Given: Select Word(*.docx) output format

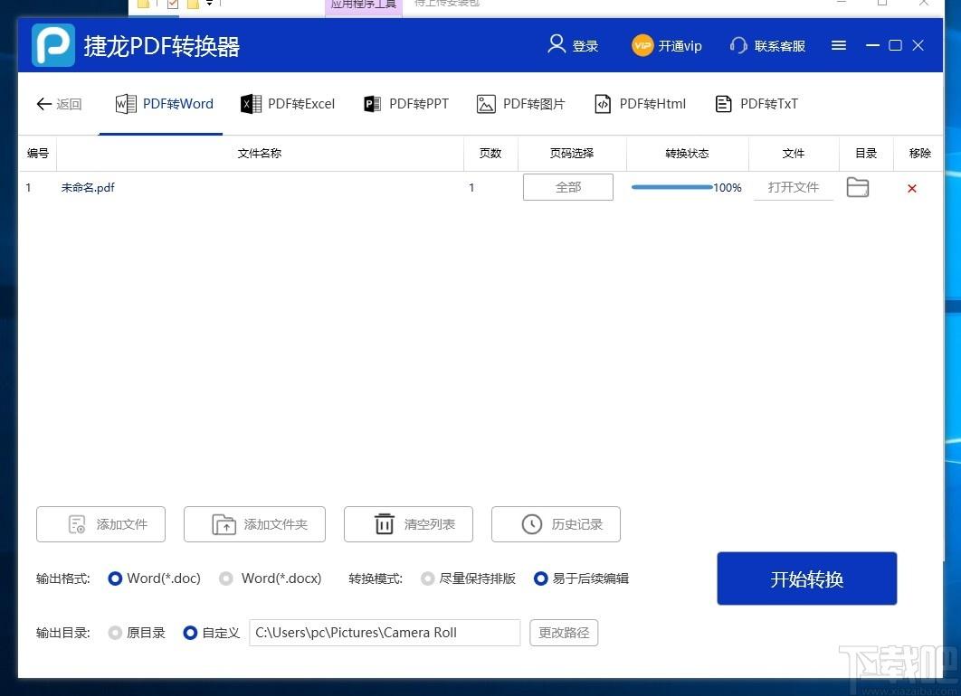Looking at the screenshot, I should point(271,578).
